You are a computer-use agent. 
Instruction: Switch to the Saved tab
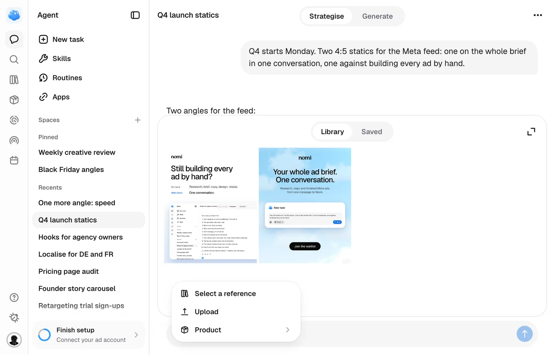(x=372, y=132)
